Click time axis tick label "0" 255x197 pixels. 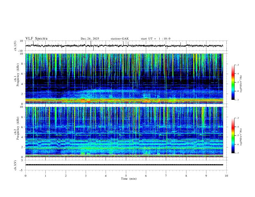click(x=25, y=176)
